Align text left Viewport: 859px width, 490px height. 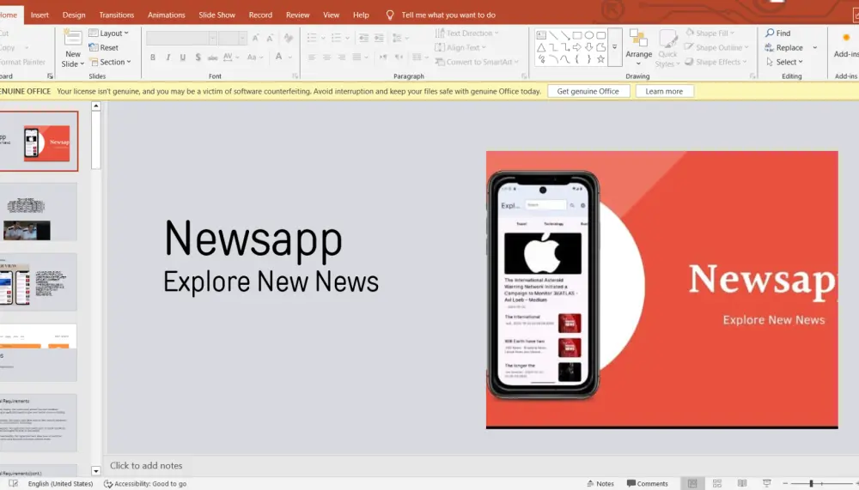[312, 57]
